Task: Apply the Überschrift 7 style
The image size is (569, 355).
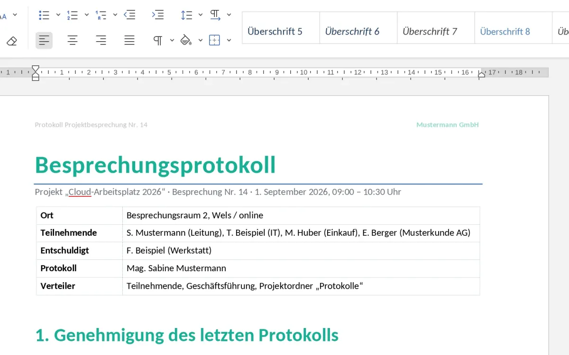Action: coord(436,28)
